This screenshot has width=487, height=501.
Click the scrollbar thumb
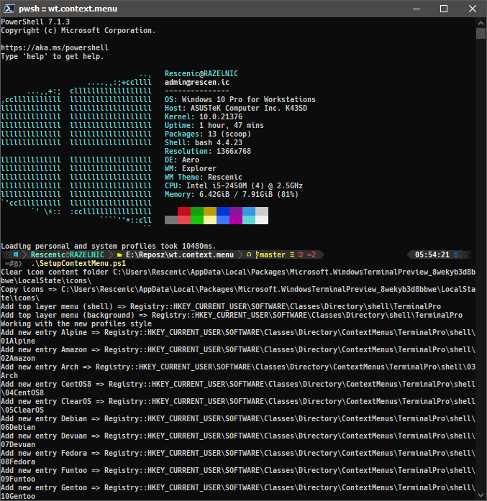pos(481,34)
